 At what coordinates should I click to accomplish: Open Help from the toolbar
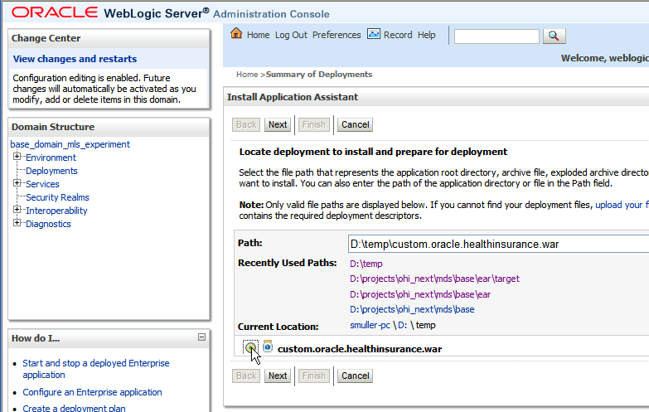click(426, 35)
